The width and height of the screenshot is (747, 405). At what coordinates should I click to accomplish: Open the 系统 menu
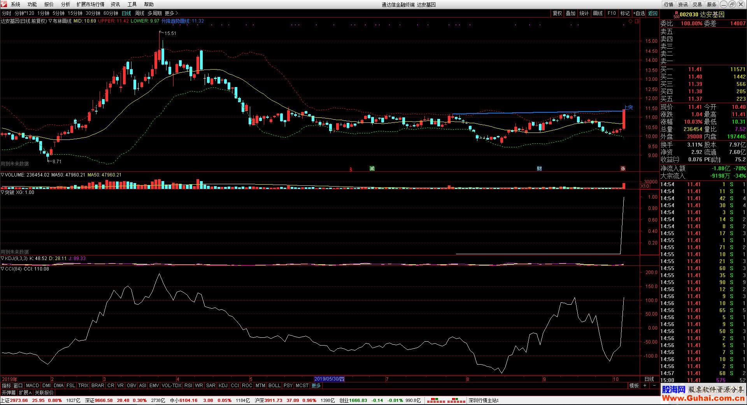tap(16, 4)
